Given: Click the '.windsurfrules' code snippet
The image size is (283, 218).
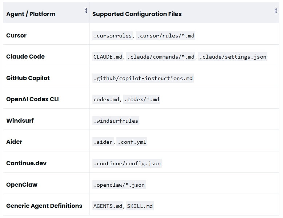Looking at the screenshot, I should [116, 121].
